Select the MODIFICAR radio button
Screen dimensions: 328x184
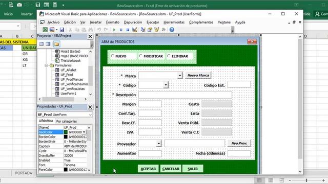click(140, 56)
